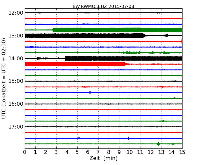Click the x-axis tick label 13

click(x=161, y=152)
